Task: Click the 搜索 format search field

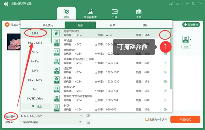Action: tap(37, 107)
